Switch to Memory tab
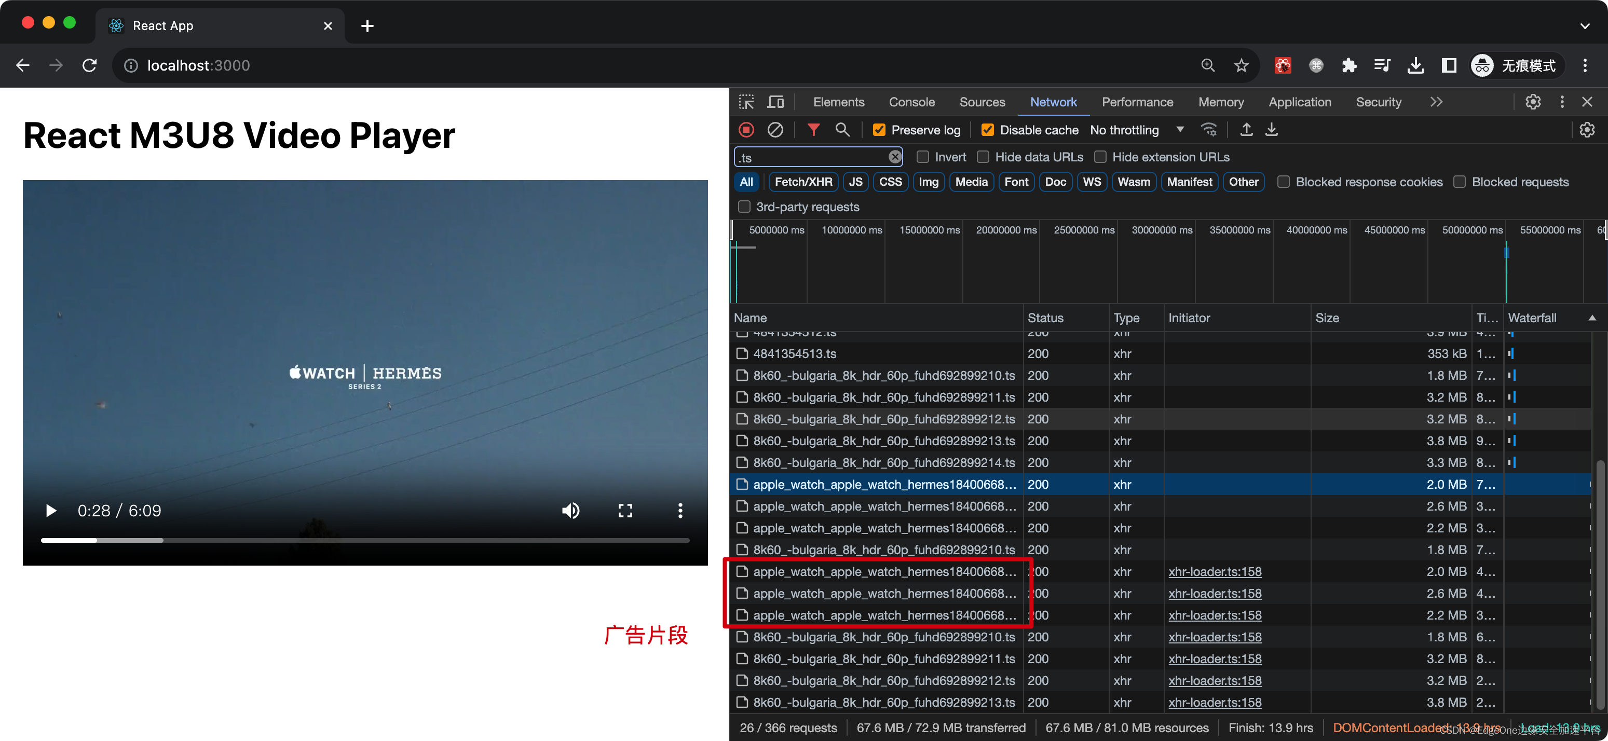The height and width of the screenshot is (741, 1608). 1220,102
